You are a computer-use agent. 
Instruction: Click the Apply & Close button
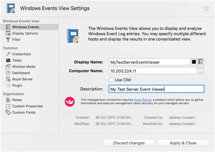(x=183, y=143)
